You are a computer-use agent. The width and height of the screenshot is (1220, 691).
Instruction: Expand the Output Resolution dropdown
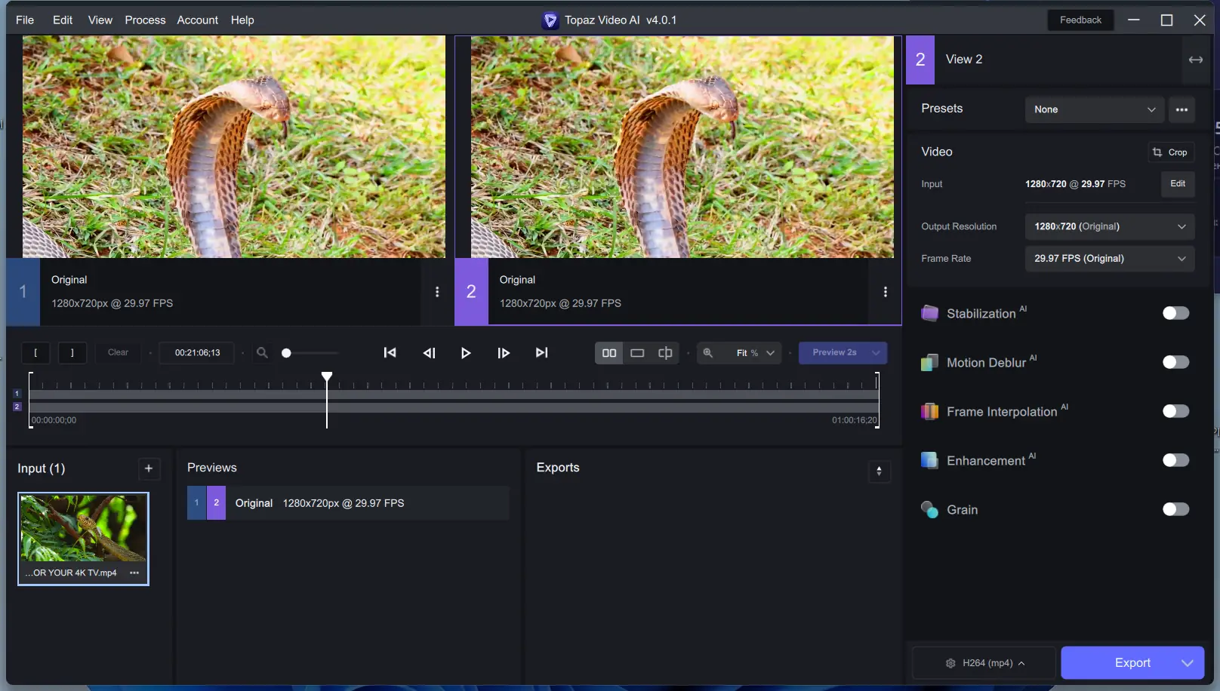coord(1109,226)
